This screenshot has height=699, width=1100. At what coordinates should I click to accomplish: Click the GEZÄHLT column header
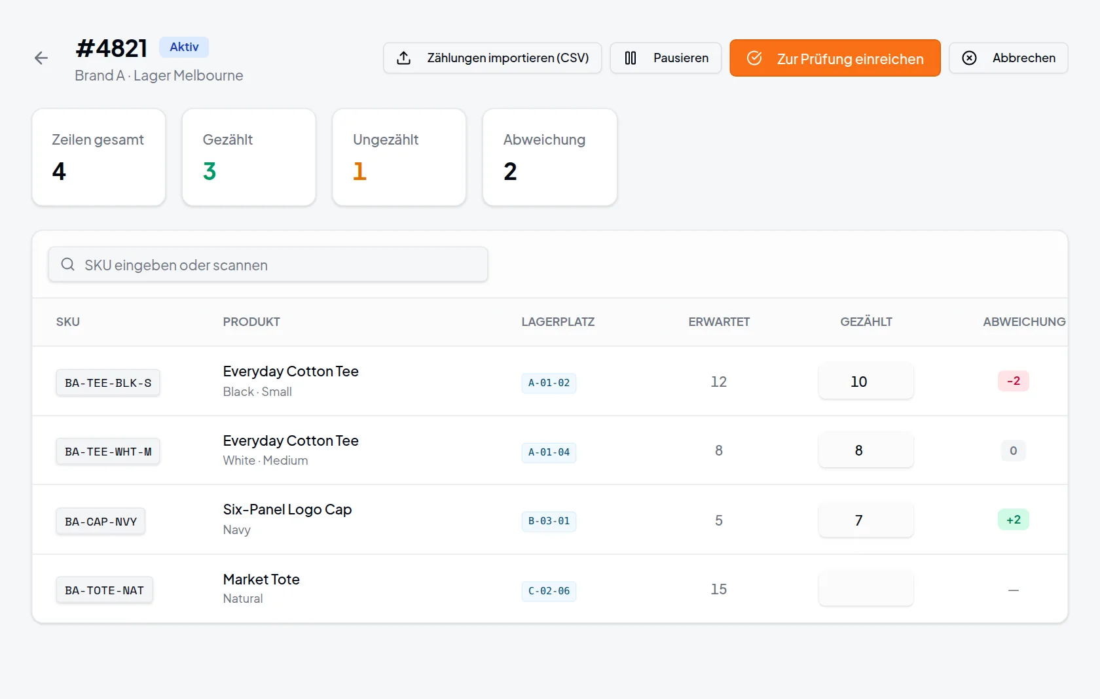coord(866,322)
